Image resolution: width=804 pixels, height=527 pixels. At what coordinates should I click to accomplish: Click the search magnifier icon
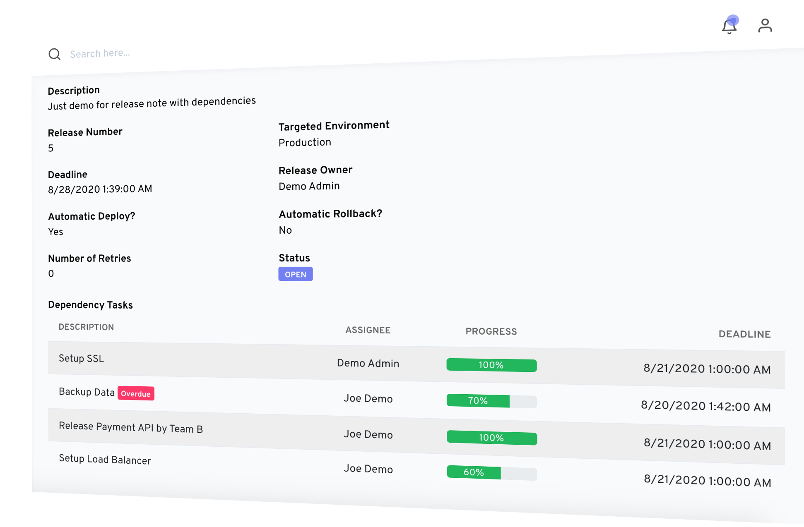(x=54, y=54)
